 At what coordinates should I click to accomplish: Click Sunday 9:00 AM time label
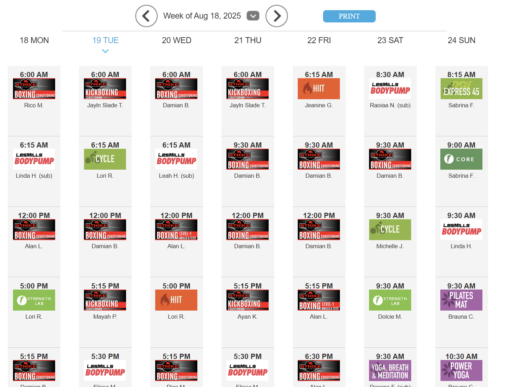pyautogui.click(x=461, y=145)
